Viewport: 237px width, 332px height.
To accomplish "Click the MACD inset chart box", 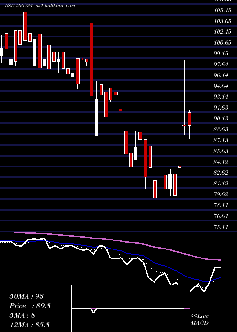I will (x=130, y=308).
